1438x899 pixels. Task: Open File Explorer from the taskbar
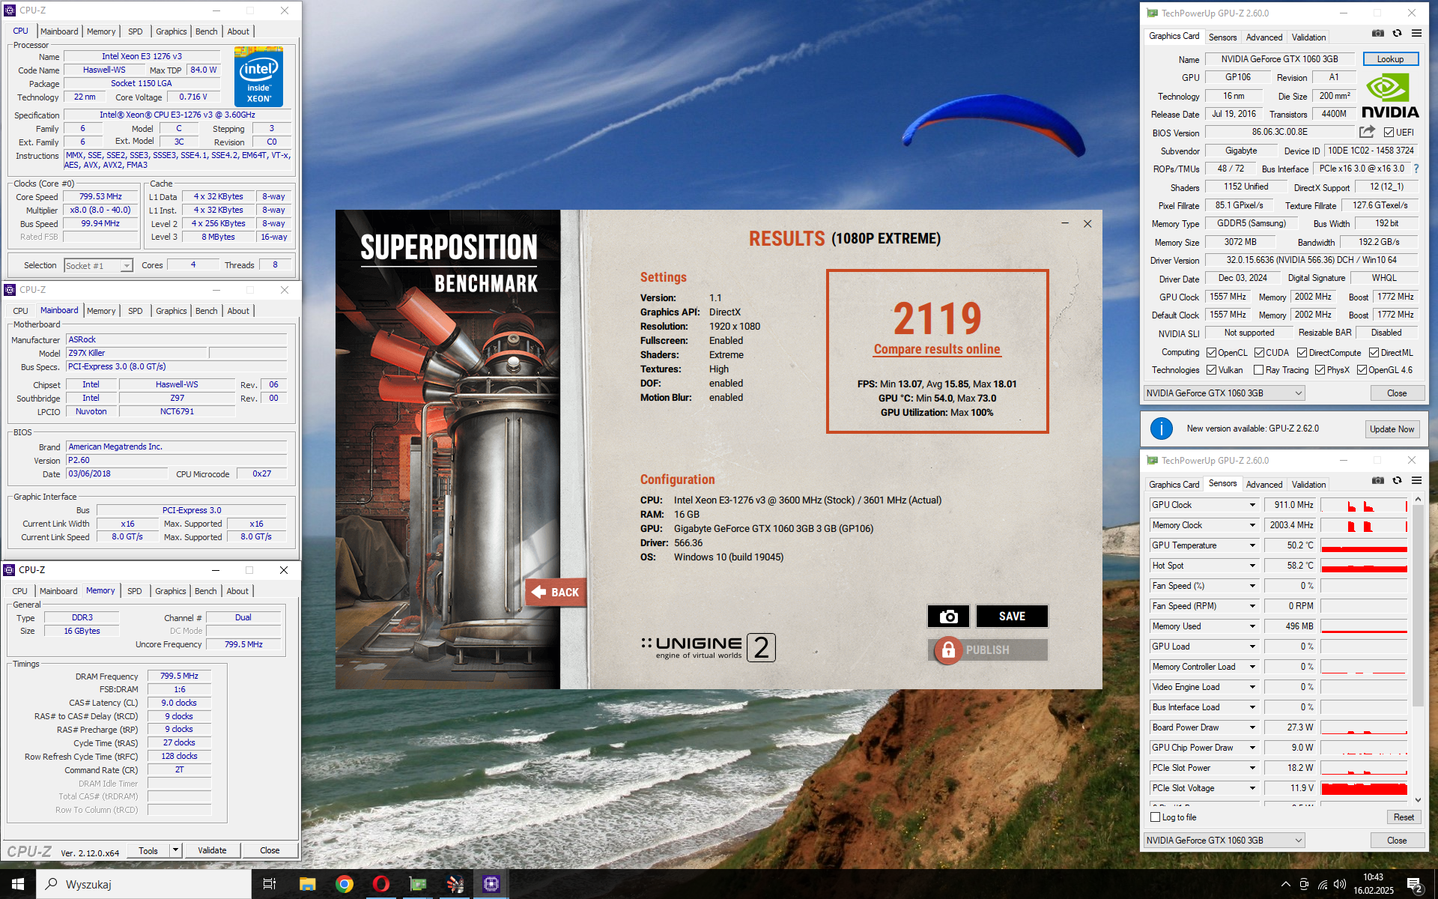coord(307,884)
